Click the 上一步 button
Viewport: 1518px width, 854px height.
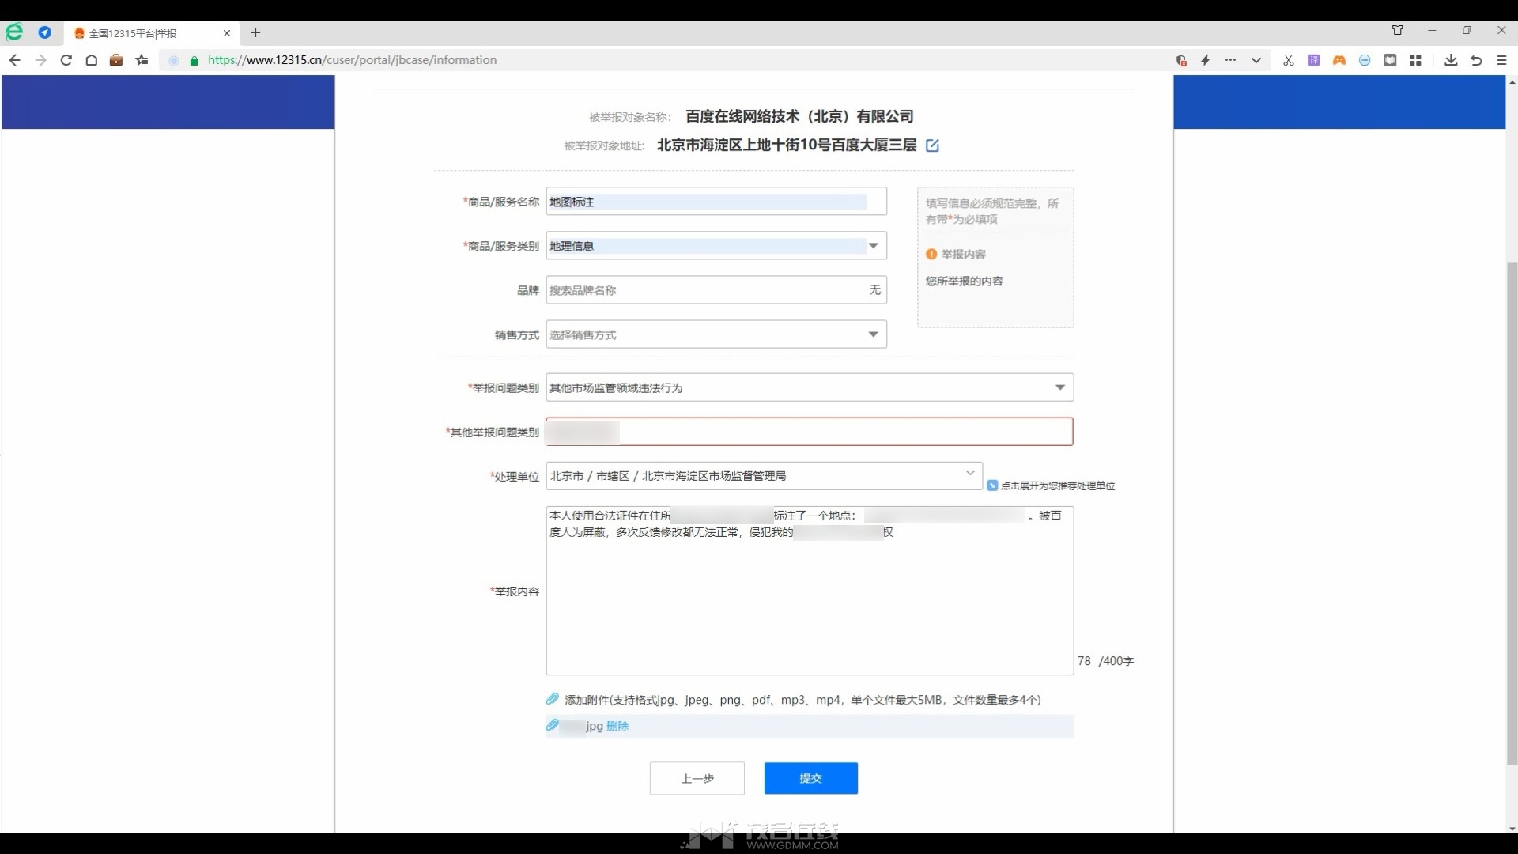tap(697, 778)
